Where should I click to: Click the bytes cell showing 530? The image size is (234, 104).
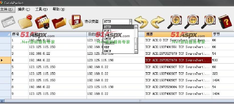223,60
